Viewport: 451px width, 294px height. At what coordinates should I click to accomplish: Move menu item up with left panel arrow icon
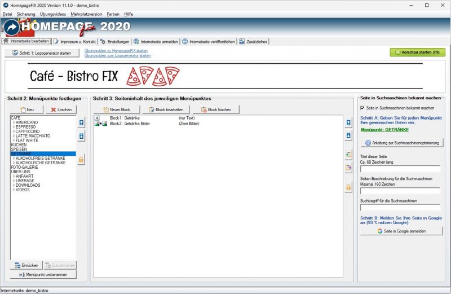[x=81, y=123]
